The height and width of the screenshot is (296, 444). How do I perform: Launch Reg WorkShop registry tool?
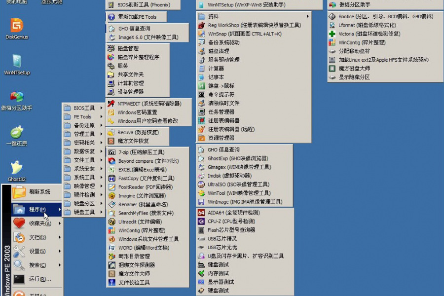[254, 25]
